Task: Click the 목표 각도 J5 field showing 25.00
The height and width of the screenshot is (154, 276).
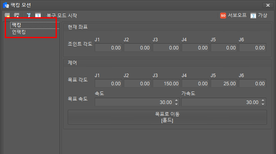Action: (224, 84)
